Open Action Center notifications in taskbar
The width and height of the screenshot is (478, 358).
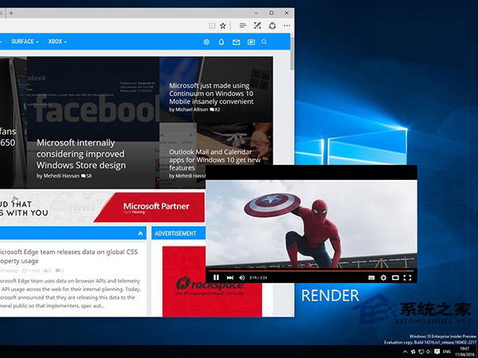point(437,352)
